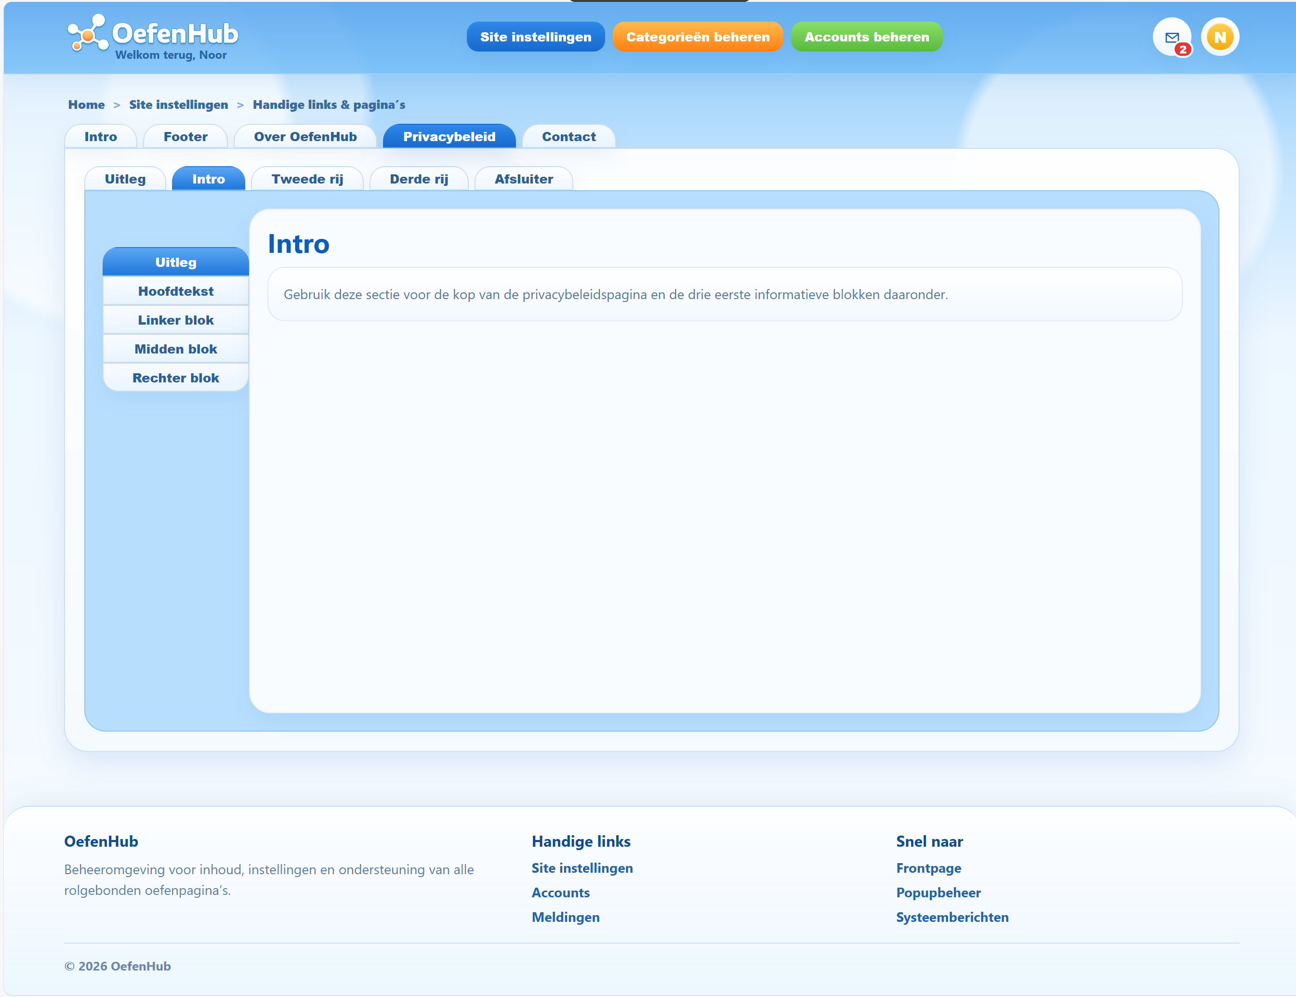The image size is (1296, 997).
Task: Go to Site instellingen breadcrumb
Action: tap(178, 105)
